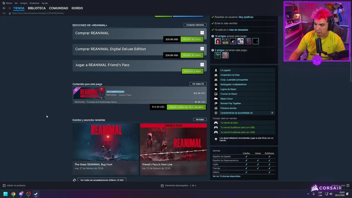352x198 pixels.
Task: Click info icon next to 16 amigos
Action: tap(213, 36)
